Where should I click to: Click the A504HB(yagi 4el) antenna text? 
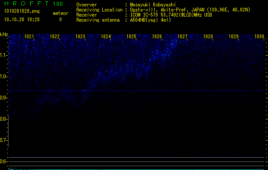[150, 20]
